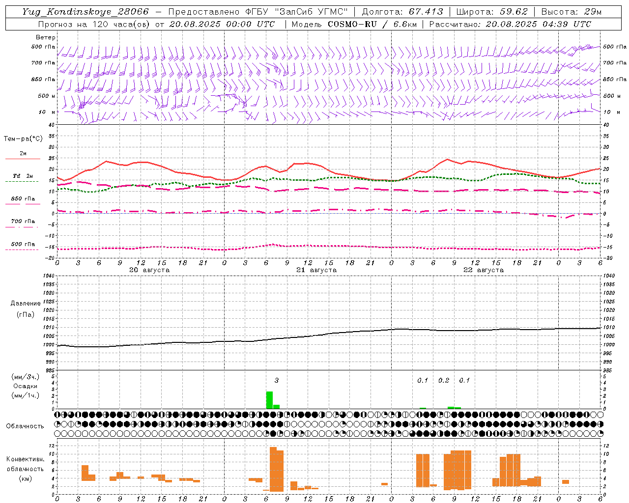This screenshot has width=629, height=503.
Task: Click the 'Ветер' wind section label
Action: click(x=46, y=37)
